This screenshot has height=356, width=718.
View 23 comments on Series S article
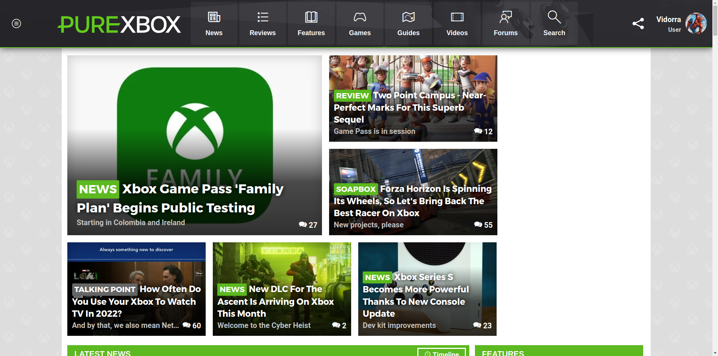pos(482,325)
